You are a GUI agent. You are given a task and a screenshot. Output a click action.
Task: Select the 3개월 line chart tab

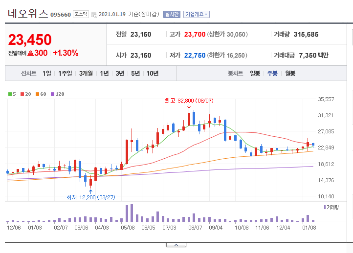coord(86,73)
